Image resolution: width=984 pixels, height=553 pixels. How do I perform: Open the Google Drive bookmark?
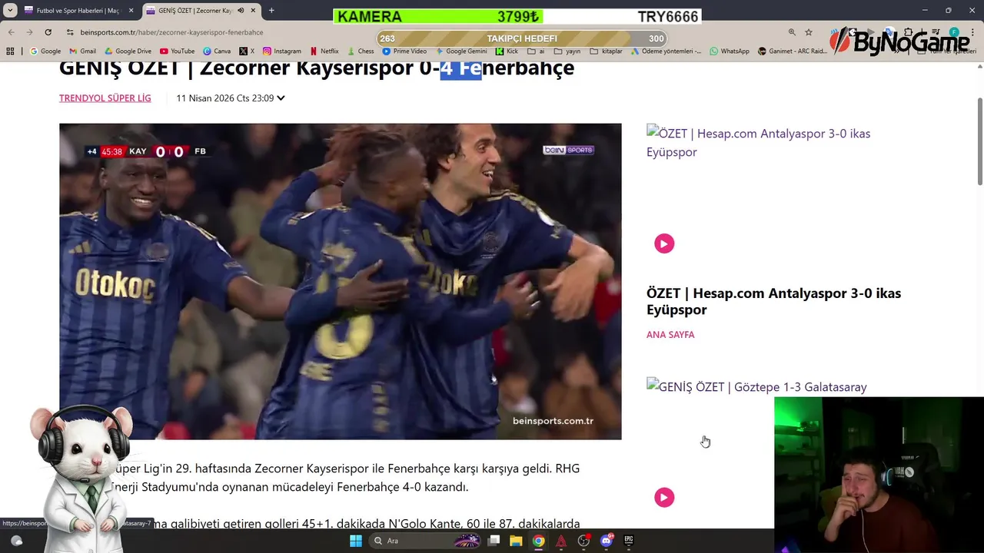[128, 51]
